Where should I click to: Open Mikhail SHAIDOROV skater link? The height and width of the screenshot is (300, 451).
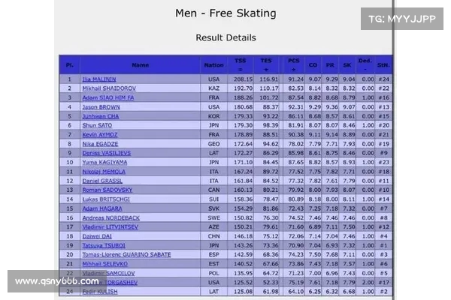[x=109, y=88]
